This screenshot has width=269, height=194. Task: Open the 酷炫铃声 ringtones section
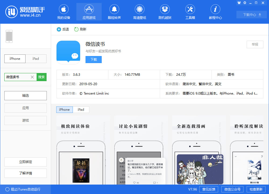tap(114, 12)
